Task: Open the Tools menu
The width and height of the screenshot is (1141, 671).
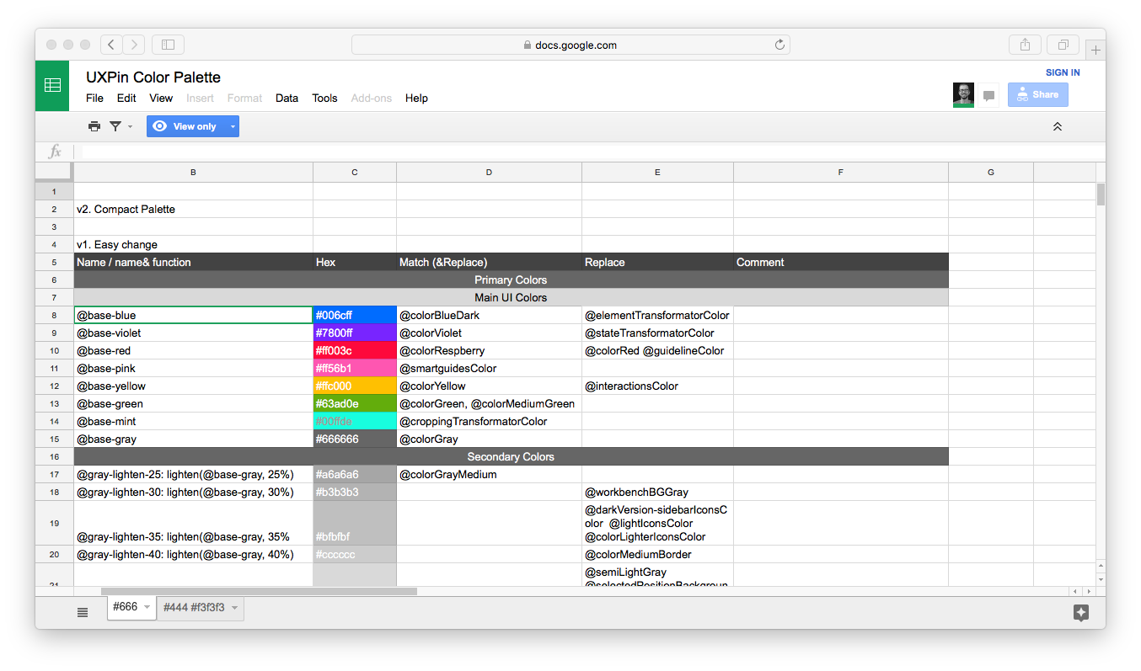Action: coord(324,98)
